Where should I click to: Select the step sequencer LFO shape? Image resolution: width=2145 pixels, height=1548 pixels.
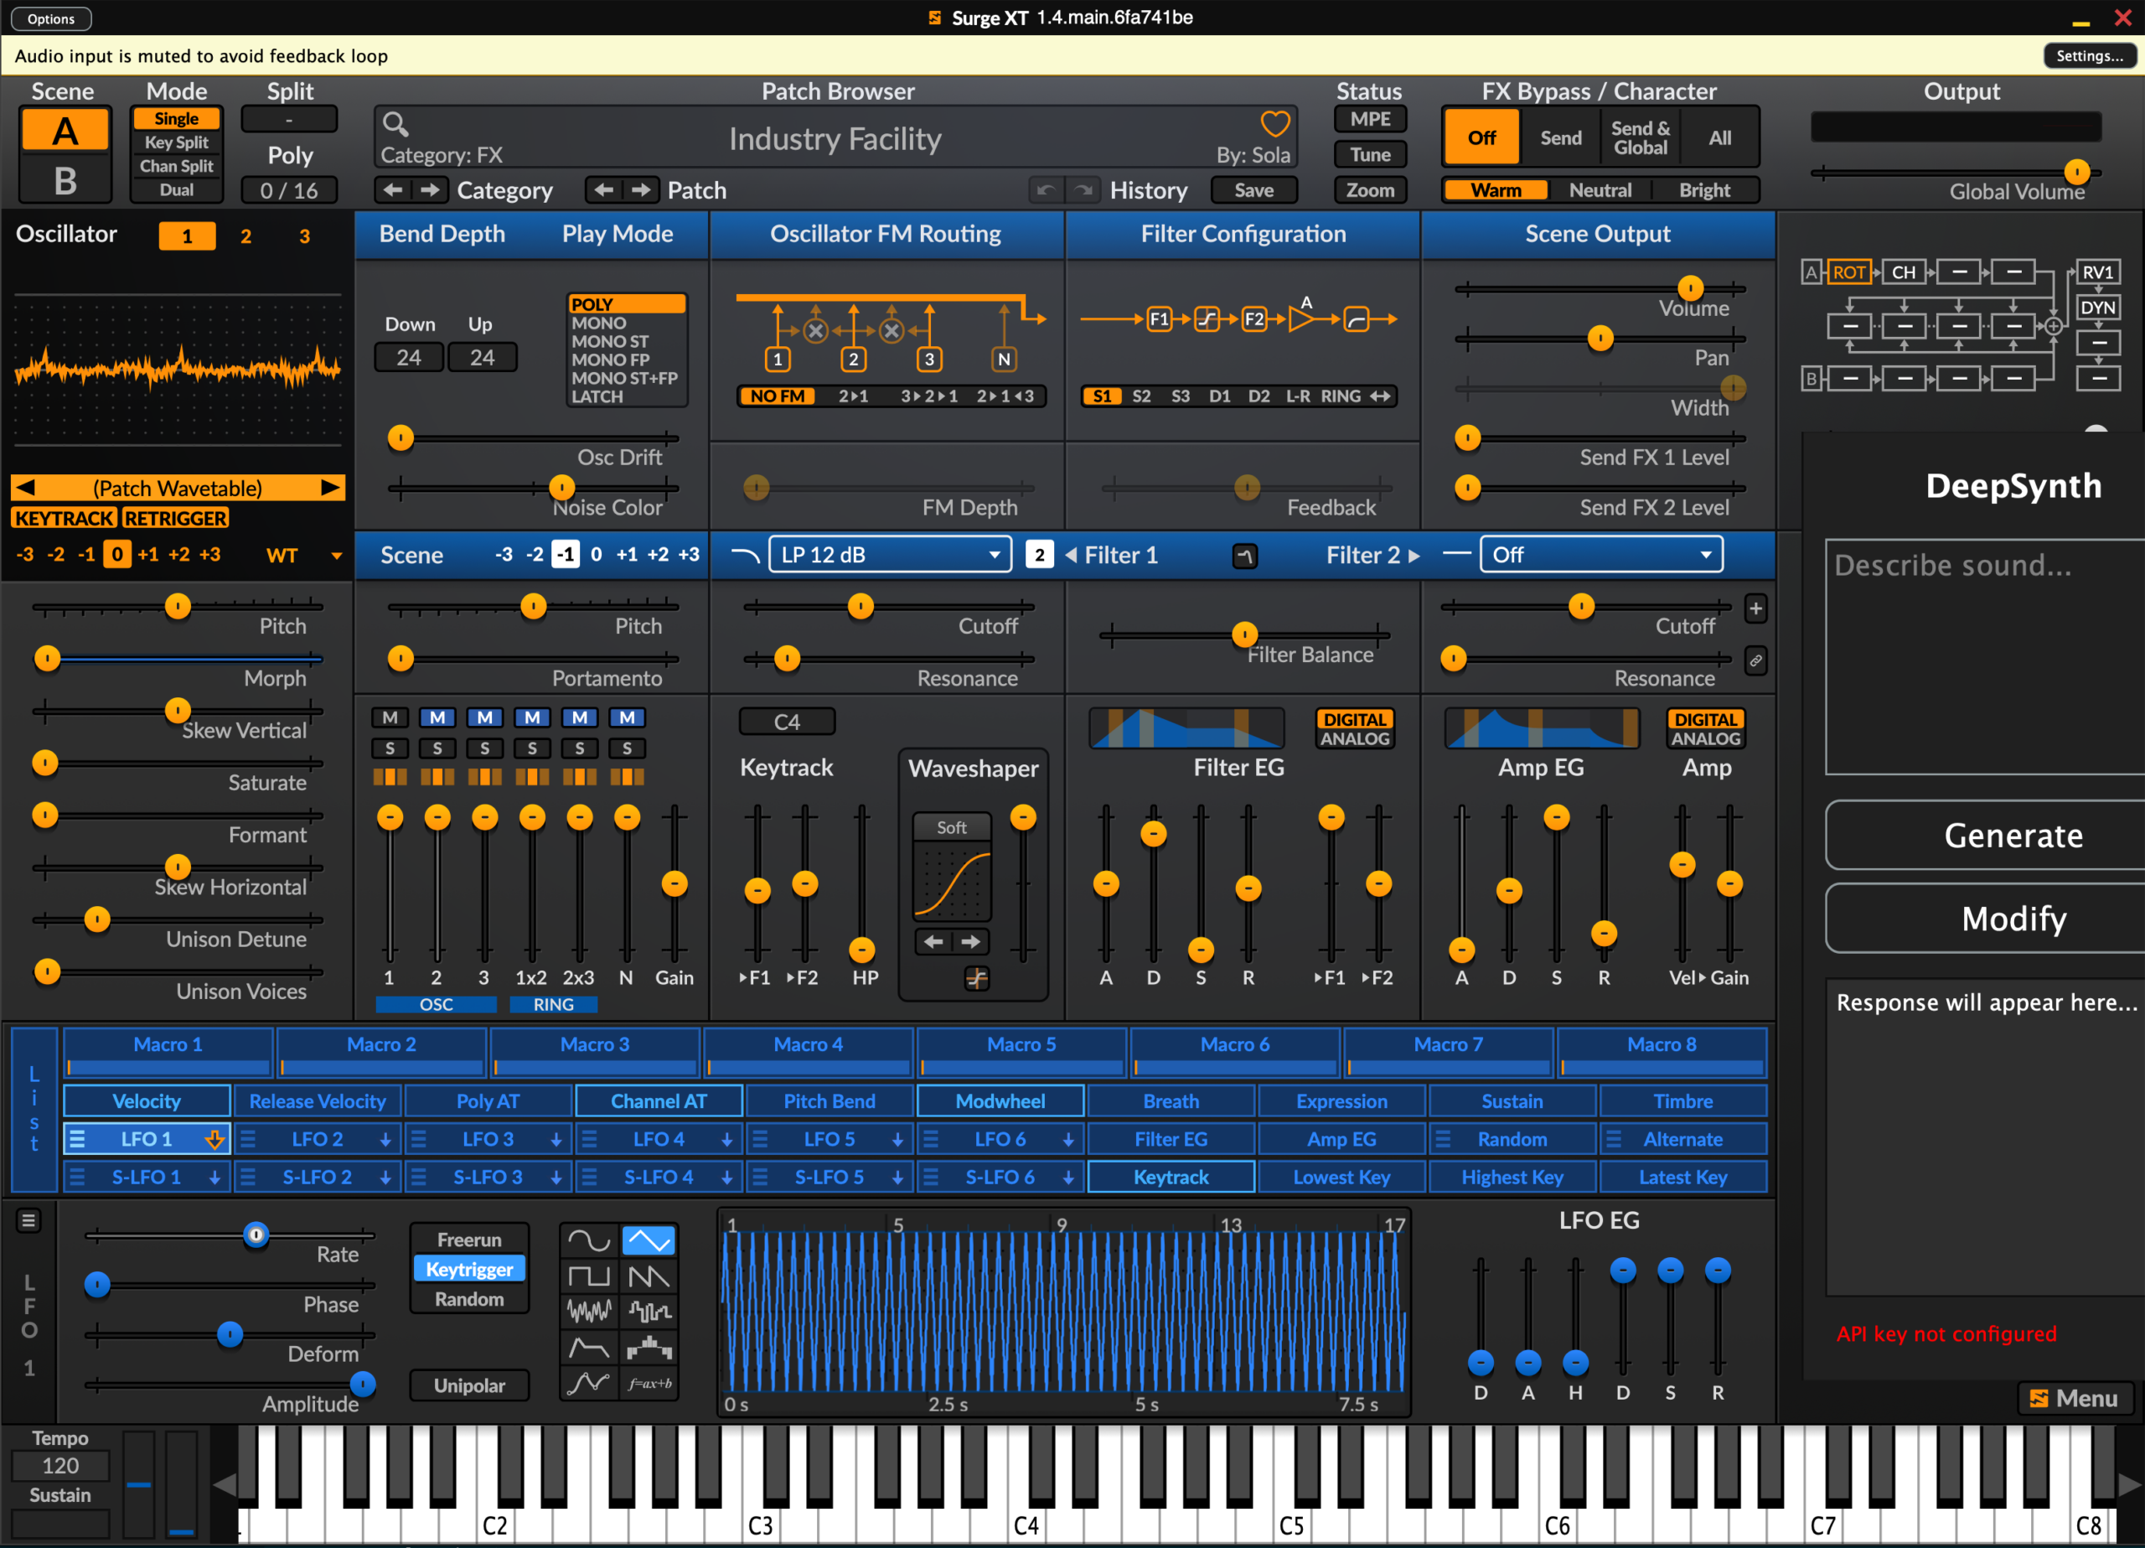click(649, 1349)
